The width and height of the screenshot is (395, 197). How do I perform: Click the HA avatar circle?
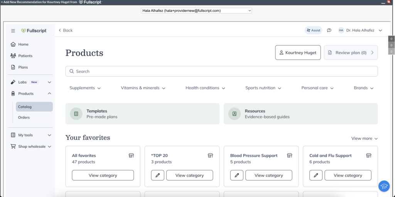(x=341, y=30)
